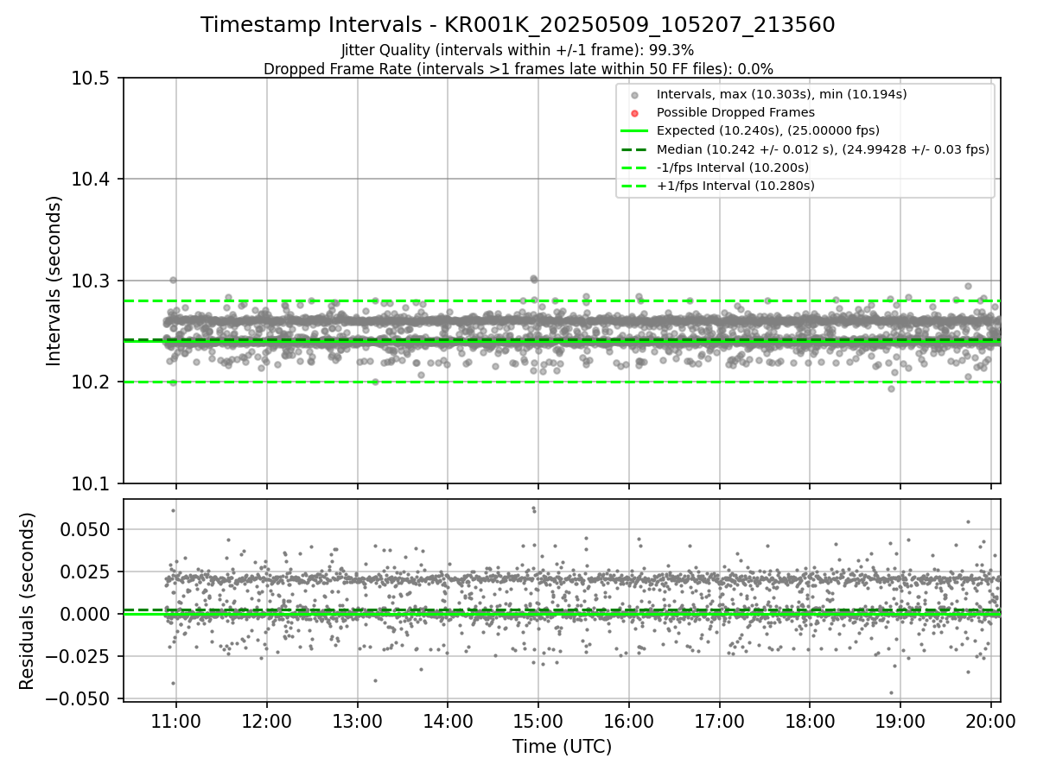The height and width of the screenshot is (777, 1037).
Task: Click the 0.000 tick label on residuals axis
Action: (86, 614)
